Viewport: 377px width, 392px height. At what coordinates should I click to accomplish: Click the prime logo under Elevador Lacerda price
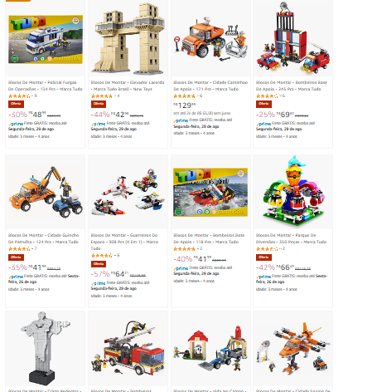click(99, 124)
